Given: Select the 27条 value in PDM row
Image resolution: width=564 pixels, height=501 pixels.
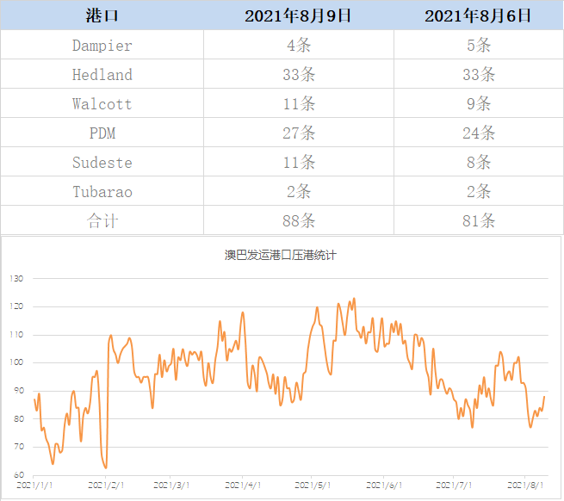Looking at the screenshot, I should coord(299,133).
